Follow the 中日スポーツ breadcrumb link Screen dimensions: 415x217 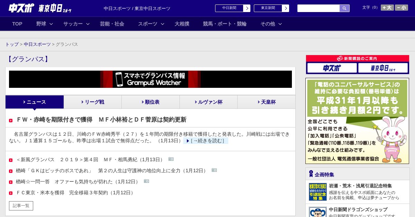[x=37, y=44]
